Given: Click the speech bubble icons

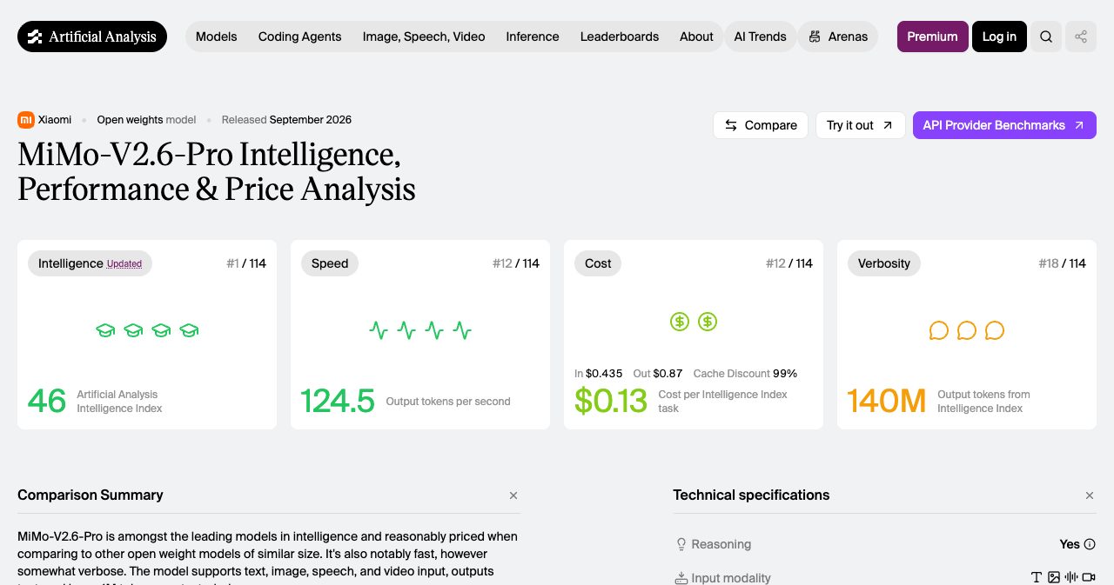Looking at the screenshot, I should tap(967, 330).
